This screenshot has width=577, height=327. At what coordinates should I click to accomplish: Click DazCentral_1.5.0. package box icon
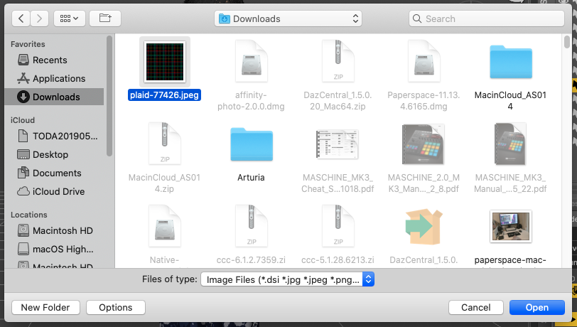[424, 227]
